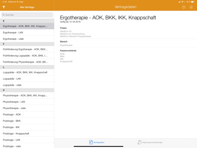
Task: Select the Logopädie - LKK contract
Action: tap(27, 79)
